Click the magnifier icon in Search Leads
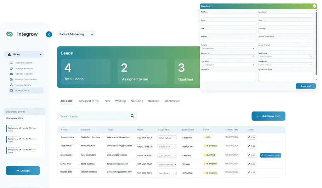Image resolution: width=322 pixels, height=188 pixels. (132, 116)
